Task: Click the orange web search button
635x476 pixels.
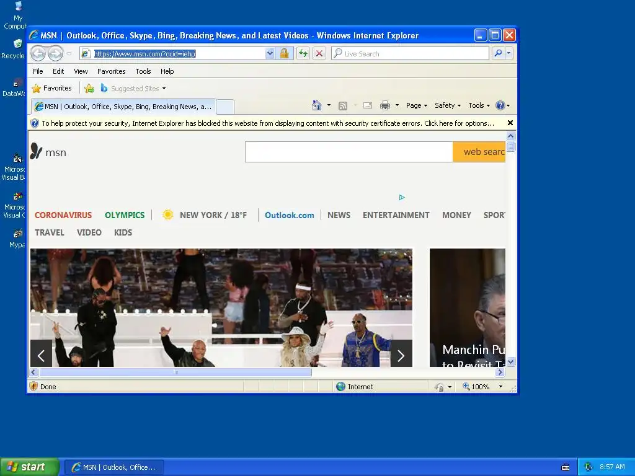Action: tap(479, 152)
